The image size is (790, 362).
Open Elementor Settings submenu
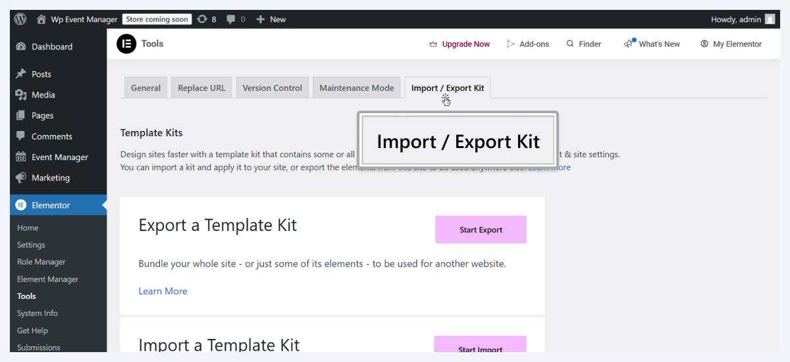click(31, 245)
